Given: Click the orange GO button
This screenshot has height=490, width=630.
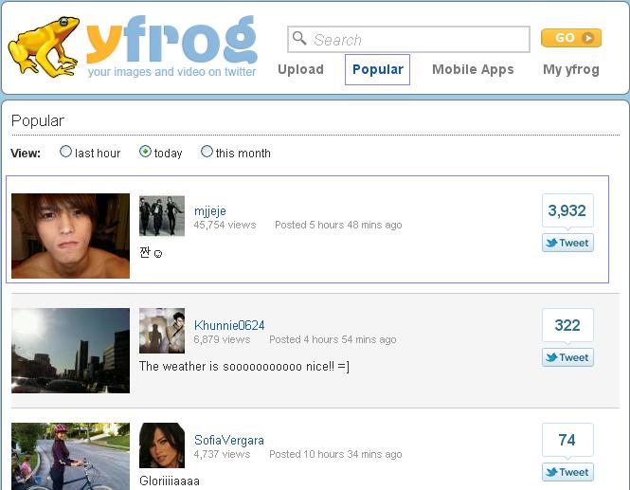Looking at the screenshot, I should click(571, 38).
